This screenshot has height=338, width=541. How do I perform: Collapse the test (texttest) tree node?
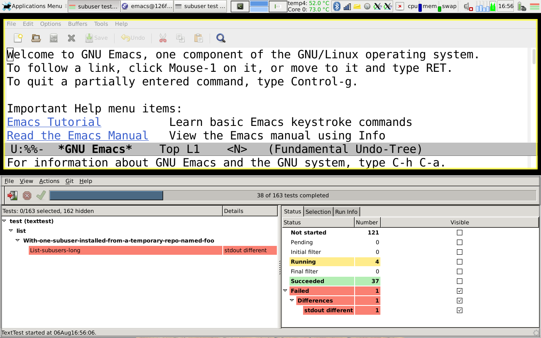tap(4, 221)
